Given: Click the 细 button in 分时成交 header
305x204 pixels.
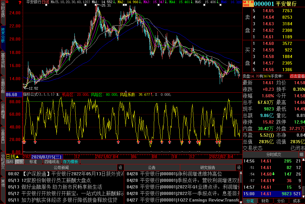Looking at the screenshot, I should pos(302,155).
